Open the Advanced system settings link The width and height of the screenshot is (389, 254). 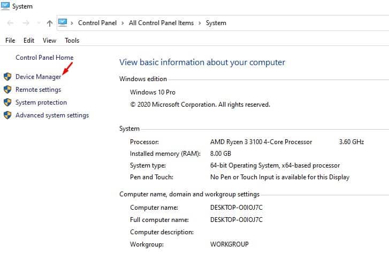click(x=52, y=115)
